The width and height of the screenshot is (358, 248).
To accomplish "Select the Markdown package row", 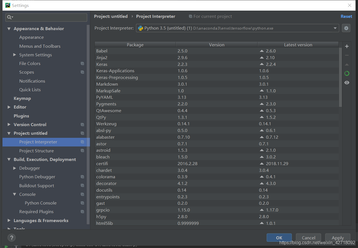I will tap(217, 84).
